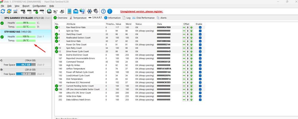The width and height of the screenshot is (298, 119).
Task: Toggle Enable checkbox for Data Address Mark Errors
Action: coord(200,100)
